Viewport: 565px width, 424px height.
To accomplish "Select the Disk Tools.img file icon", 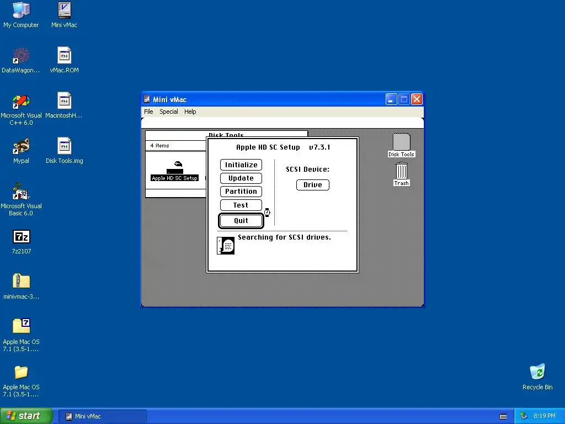I will tap(64, 151).
